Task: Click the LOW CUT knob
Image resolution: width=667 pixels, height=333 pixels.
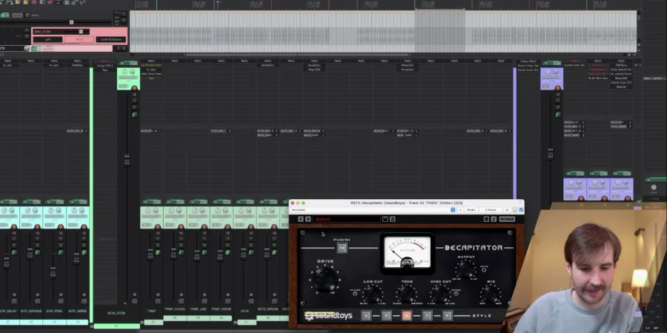Action: pos(373,293)
